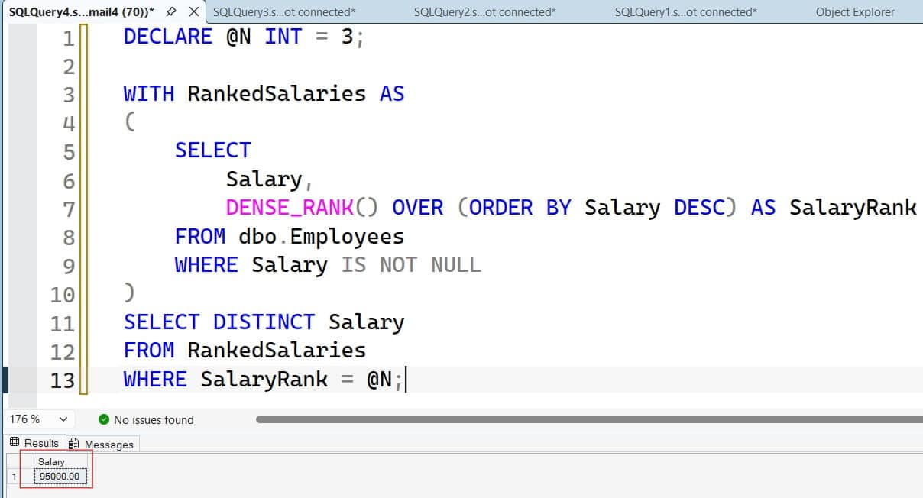Pin the SQLQuery4 tab with the pushpin icon
The width and height of the screenshot is (923, 498).
pyautogui.click(x=170, y=12)
